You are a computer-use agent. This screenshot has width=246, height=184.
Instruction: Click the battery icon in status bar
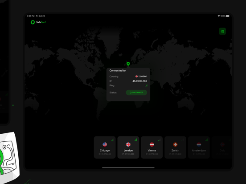click(x=227, y=16)
